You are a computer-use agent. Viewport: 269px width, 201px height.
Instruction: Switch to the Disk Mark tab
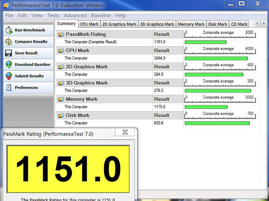coord(218,24)
